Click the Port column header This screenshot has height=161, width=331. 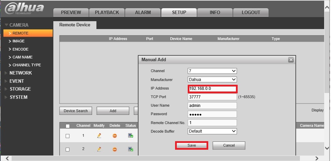pyautogui.click(x=150, y=39)
